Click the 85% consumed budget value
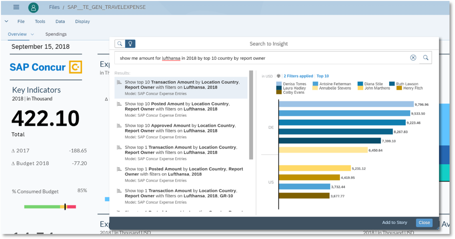The width and height of the screenshot is (455, 239). tap(82, 190)
